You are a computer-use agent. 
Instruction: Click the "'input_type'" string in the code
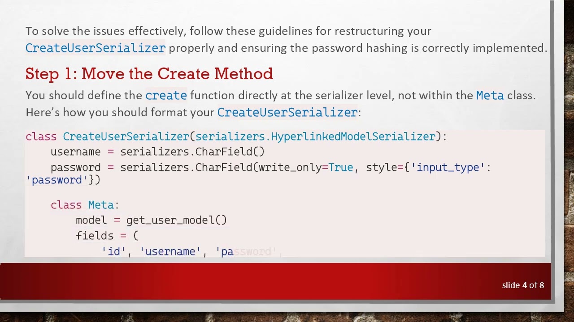point(448,167)
